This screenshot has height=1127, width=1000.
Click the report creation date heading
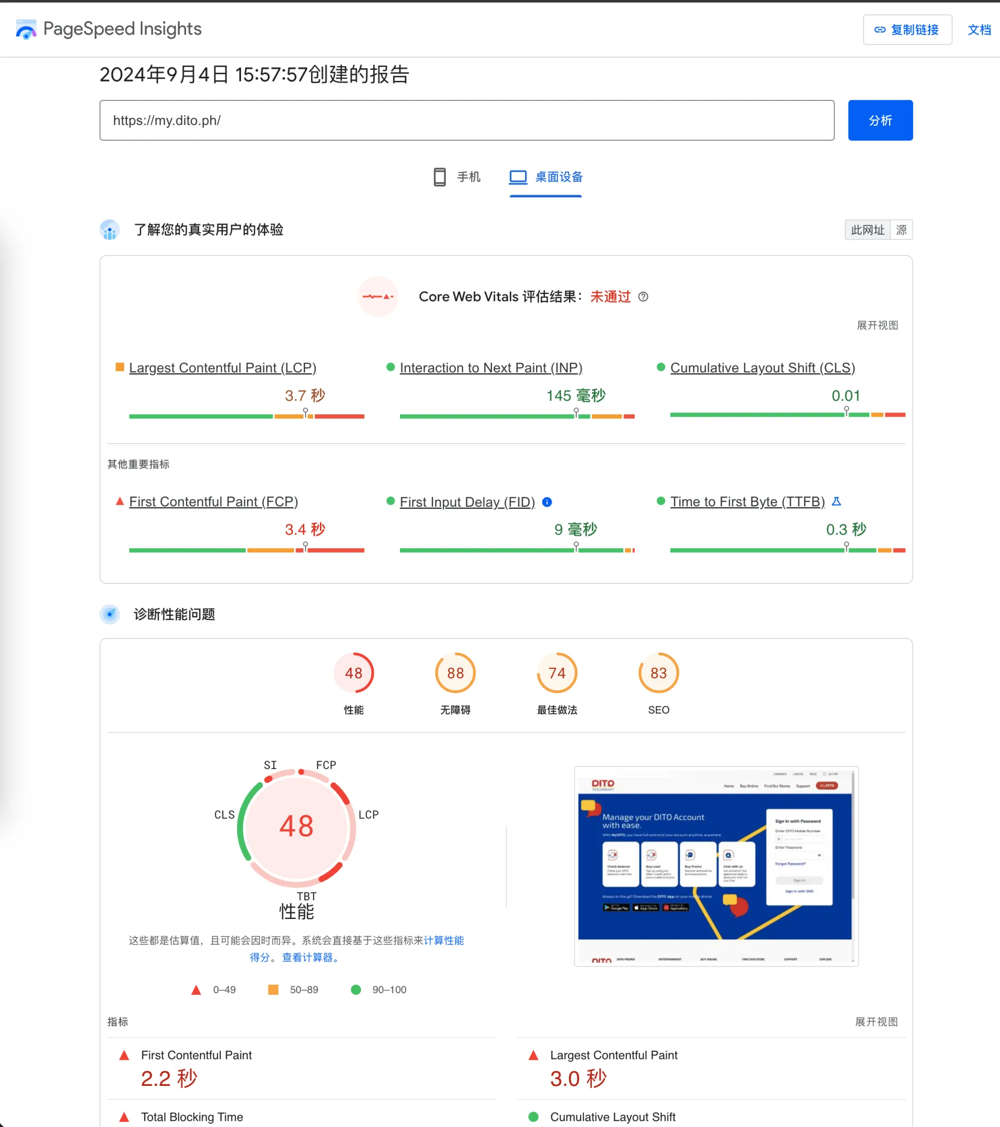[x=254, y=75]
